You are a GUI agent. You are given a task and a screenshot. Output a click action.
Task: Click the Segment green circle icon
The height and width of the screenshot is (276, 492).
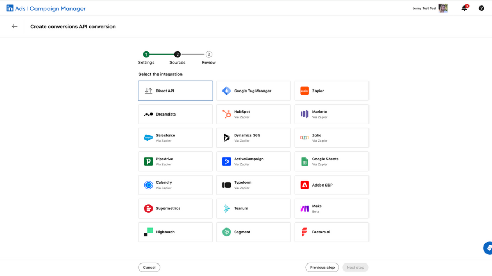(226, 232)
